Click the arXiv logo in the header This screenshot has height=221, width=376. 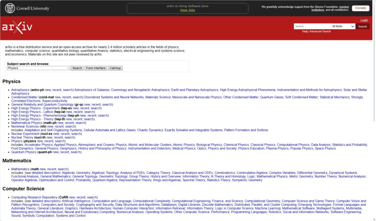click(17, 28)
